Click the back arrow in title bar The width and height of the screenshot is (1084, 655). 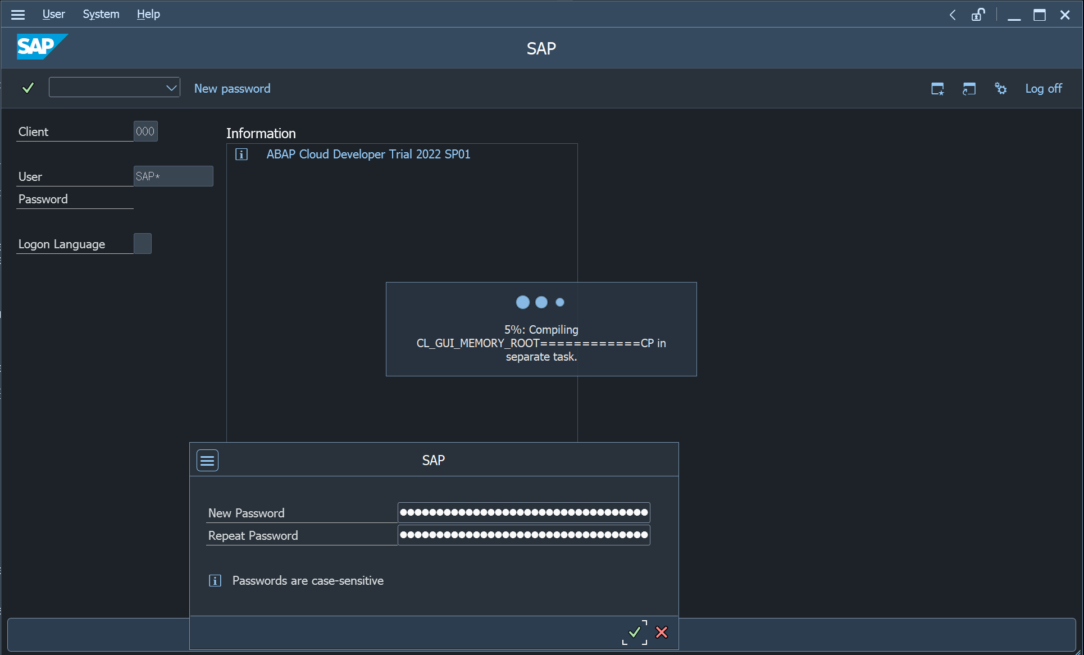(953, 15)
